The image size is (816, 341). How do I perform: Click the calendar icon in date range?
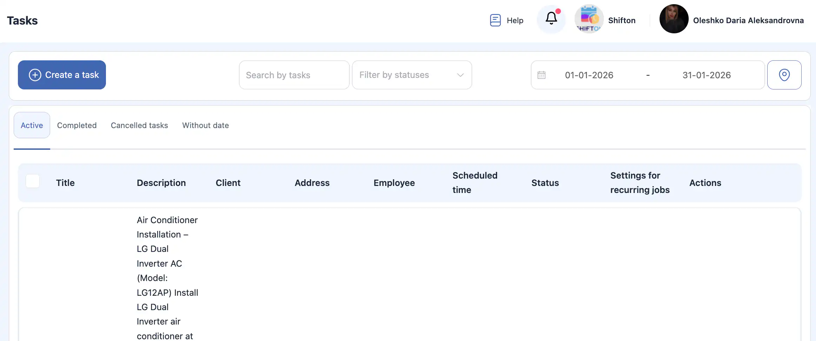coord(542,75)
